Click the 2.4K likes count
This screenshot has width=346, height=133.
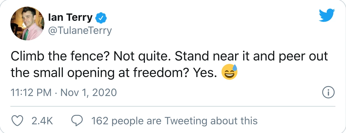(x=42, y=121)
